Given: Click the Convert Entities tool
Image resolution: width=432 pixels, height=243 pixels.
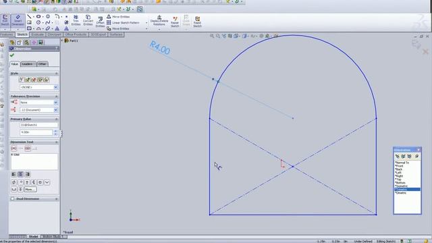Looking at the screenshot, I should [x=88, y=21].
